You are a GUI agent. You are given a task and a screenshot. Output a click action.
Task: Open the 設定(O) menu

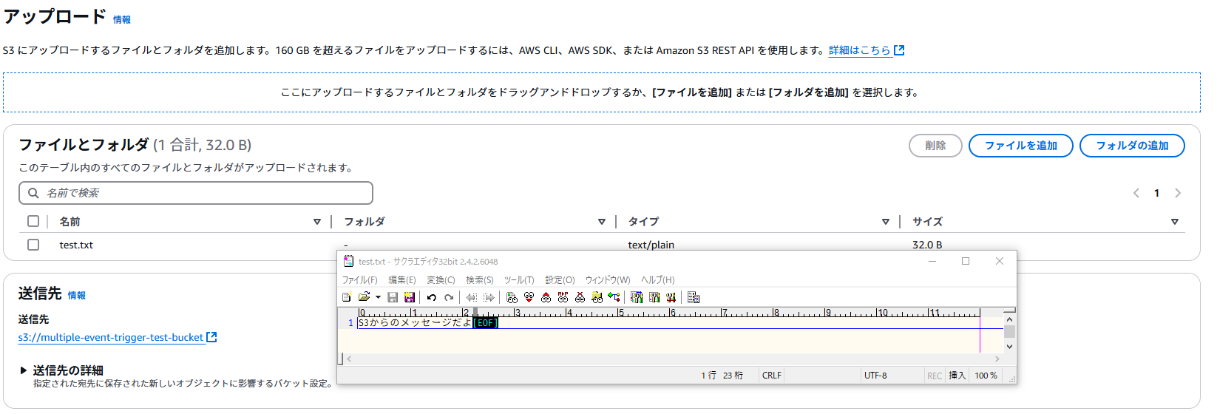560,280
